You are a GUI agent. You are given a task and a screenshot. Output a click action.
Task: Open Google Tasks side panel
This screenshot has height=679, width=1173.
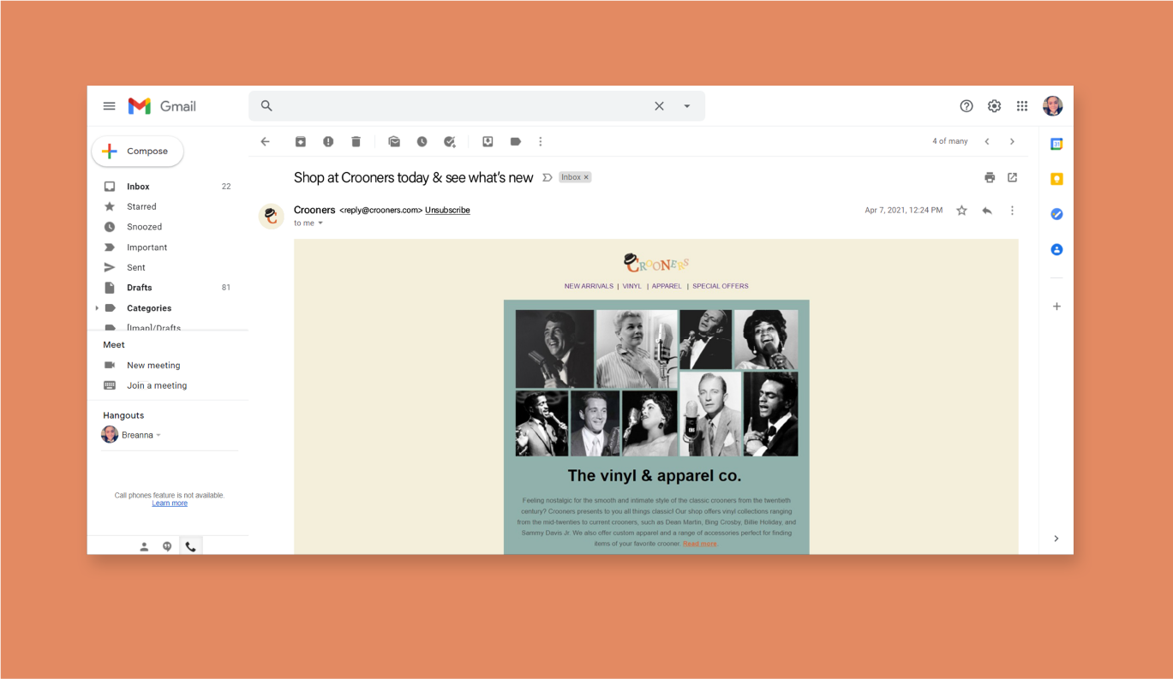click(1056, 214)
